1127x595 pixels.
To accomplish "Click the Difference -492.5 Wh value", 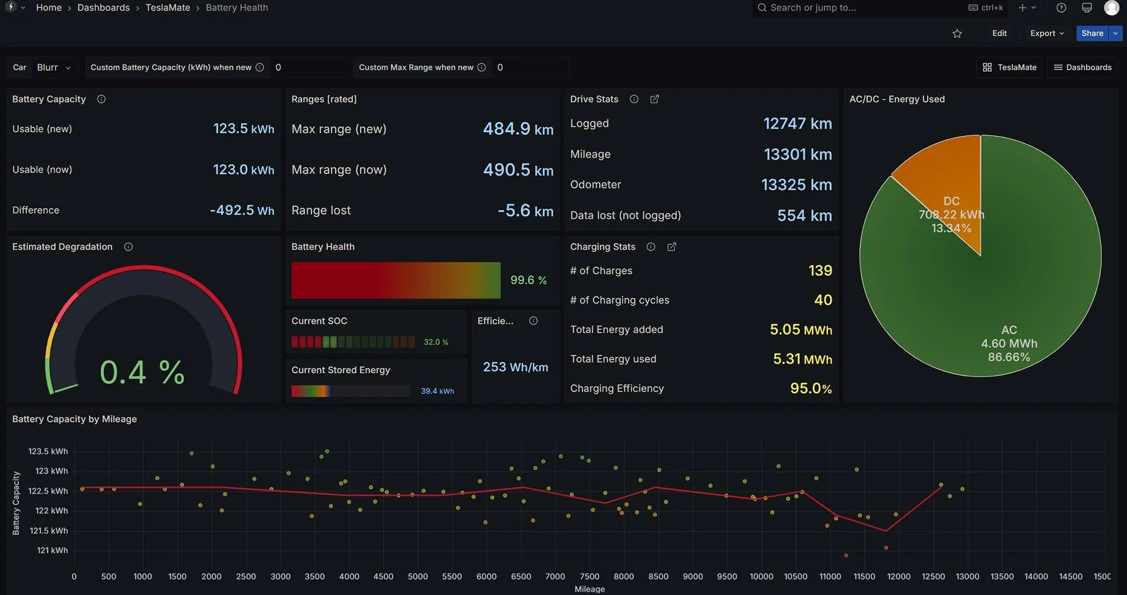I will click(241, 211).
